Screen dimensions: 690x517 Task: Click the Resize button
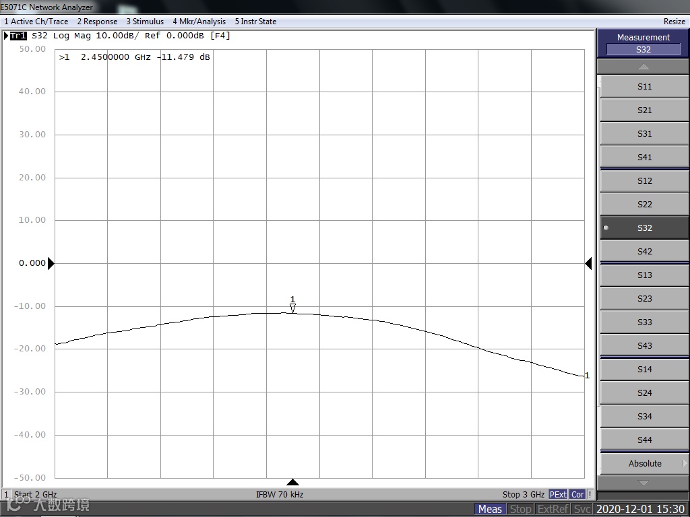tap(674, 21)
